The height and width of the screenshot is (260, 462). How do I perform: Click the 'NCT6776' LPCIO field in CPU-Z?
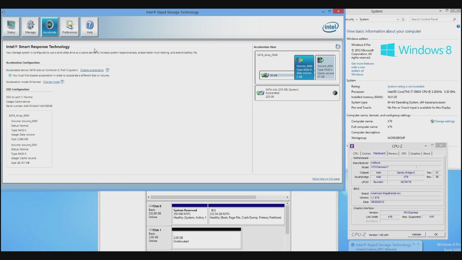tap(406, 182)
